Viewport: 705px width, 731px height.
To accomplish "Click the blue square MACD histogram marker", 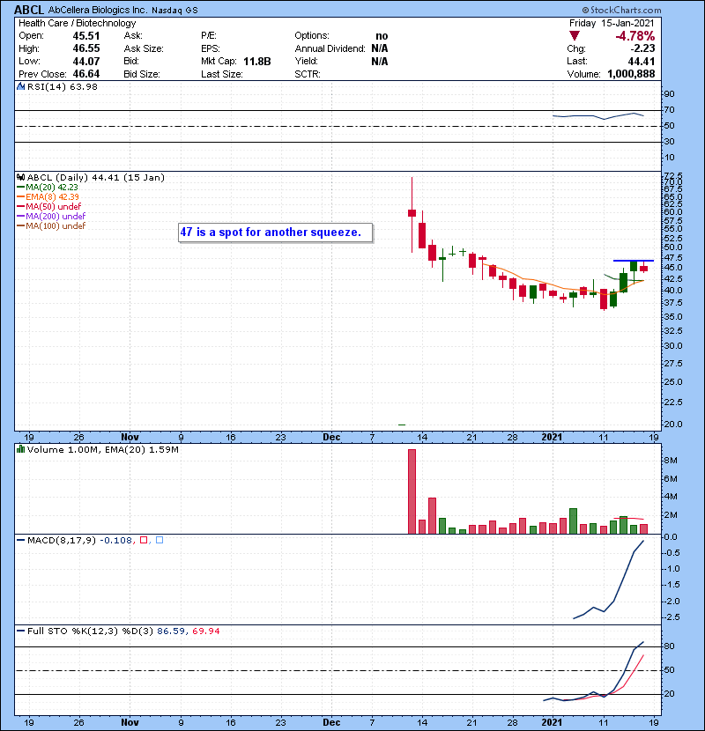I will (x=160, y=540).
